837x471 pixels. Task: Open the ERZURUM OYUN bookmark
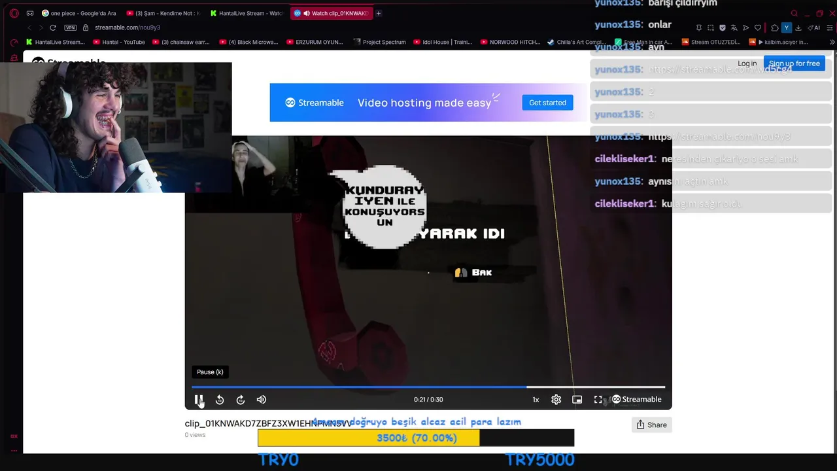tap(315, 42)
